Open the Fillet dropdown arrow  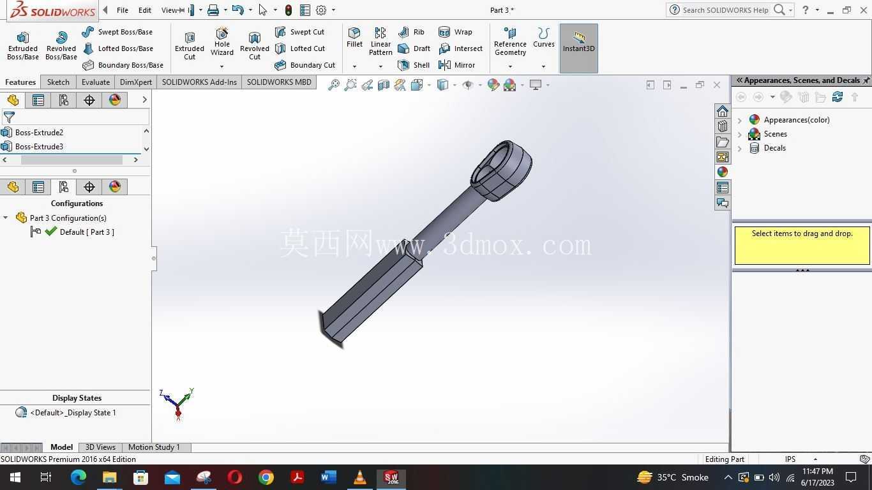pyautogui.click(x=354, y=66)
